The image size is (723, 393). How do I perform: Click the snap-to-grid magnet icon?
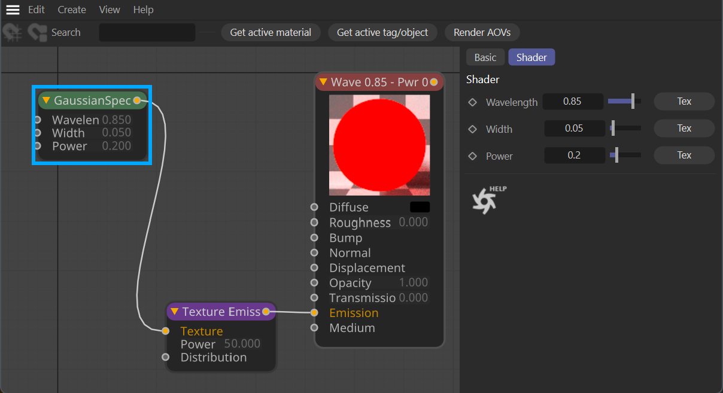pos(13,32)
